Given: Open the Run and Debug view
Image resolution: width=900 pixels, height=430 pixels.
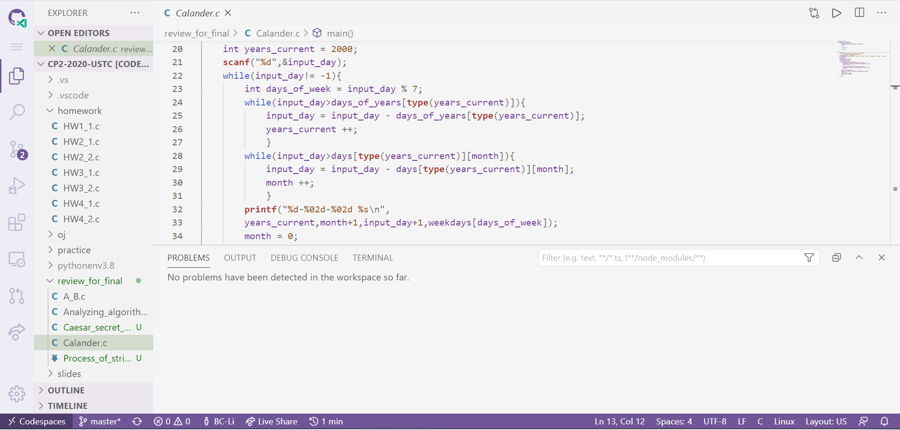Looking at the screenshot, I should (17, 186).
